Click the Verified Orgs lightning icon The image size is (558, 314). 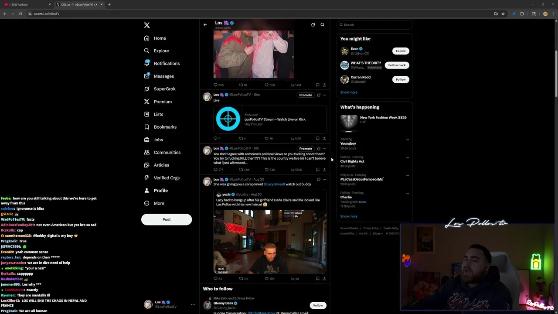147,177
